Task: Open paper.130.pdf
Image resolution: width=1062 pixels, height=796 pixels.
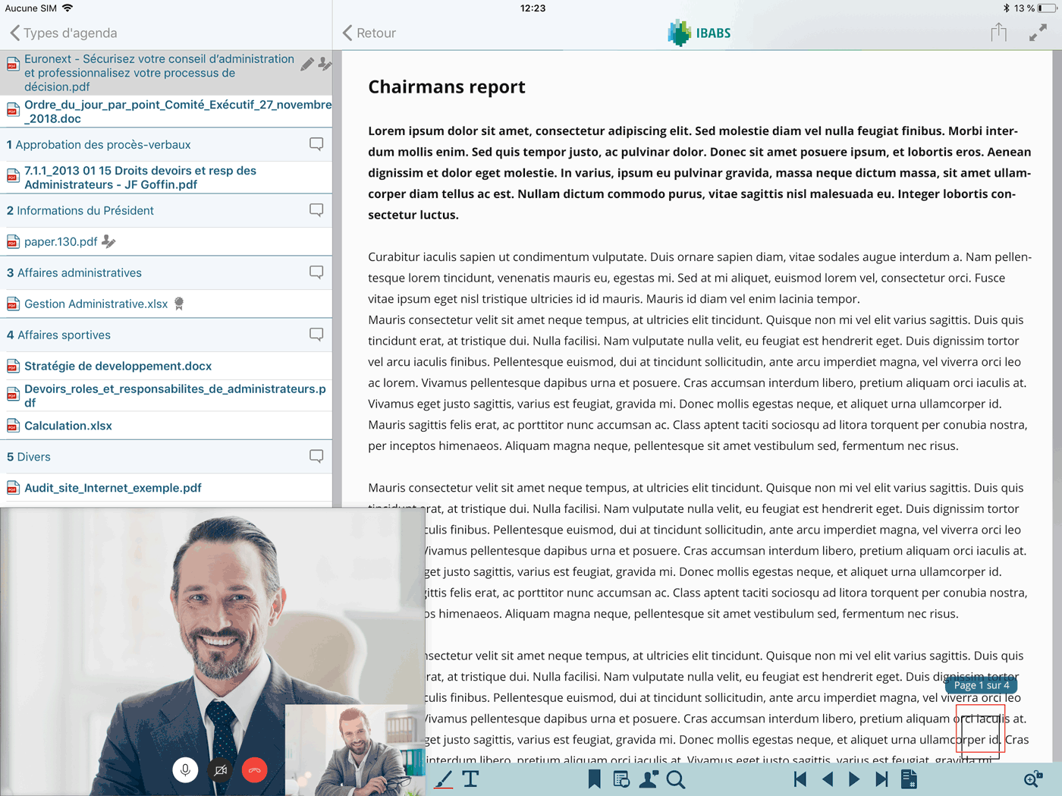Action: tap(61, 241)
